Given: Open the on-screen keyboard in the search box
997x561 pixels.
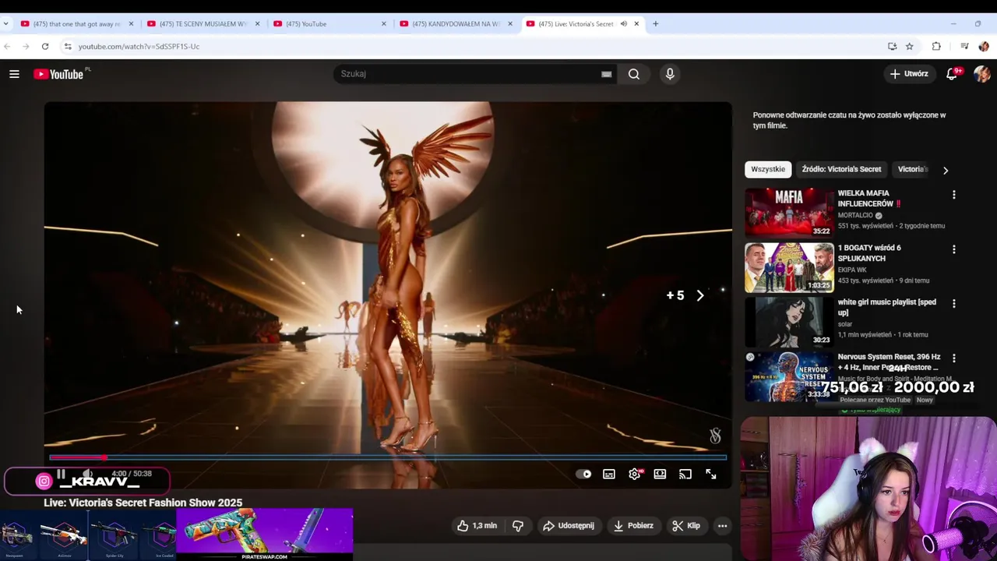Looking at the screenshot, I should [x=606, y=74].
